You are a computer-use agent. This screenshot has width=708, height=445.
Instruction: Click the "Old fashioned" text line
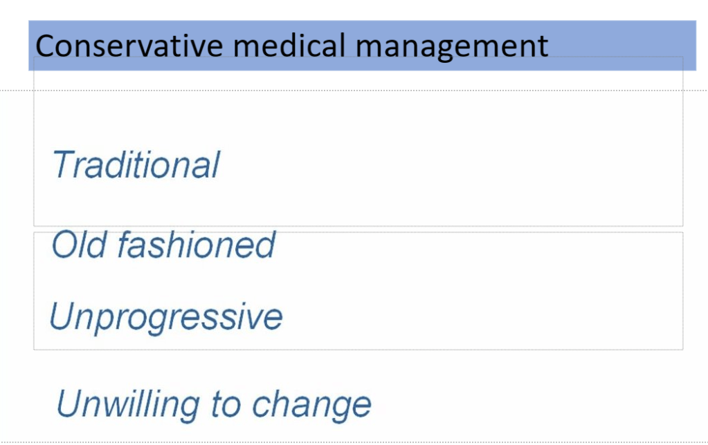pyautogui.click(x=163, y=245)
